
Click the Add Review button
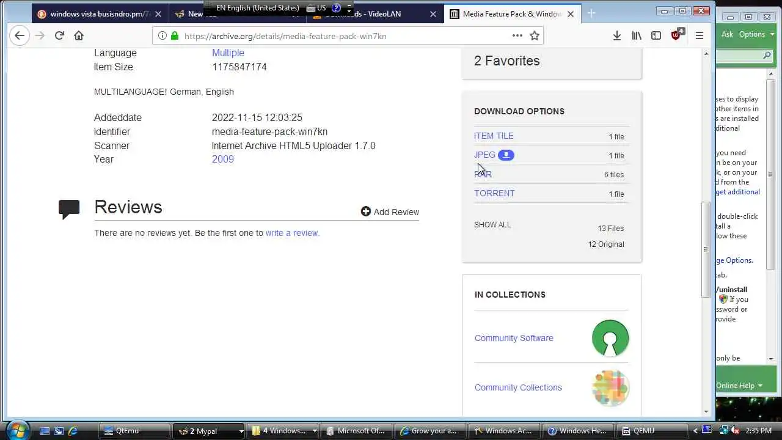(390, 212)
